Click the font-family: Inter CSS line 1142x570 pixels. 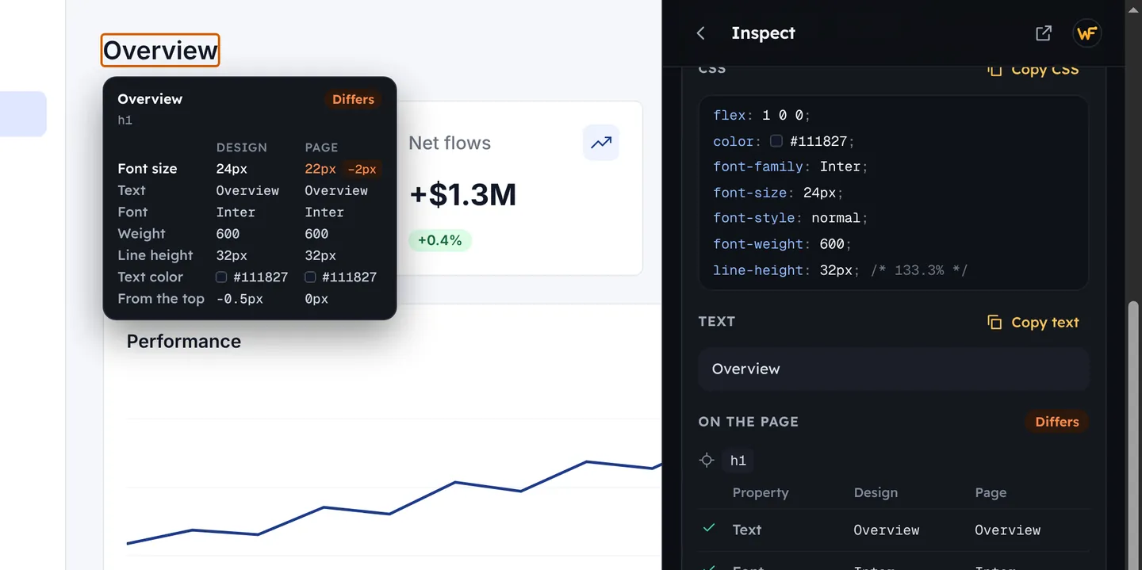click(x=791, y=167)
